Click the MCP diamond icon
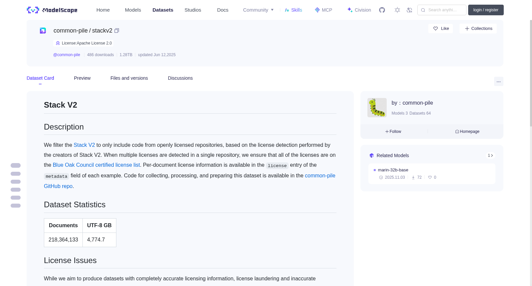The image size is (532, 286). 317,10
